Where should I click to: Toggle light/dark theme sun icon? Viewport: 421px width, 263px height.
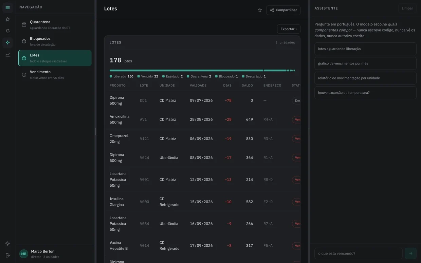coord(7,244)
